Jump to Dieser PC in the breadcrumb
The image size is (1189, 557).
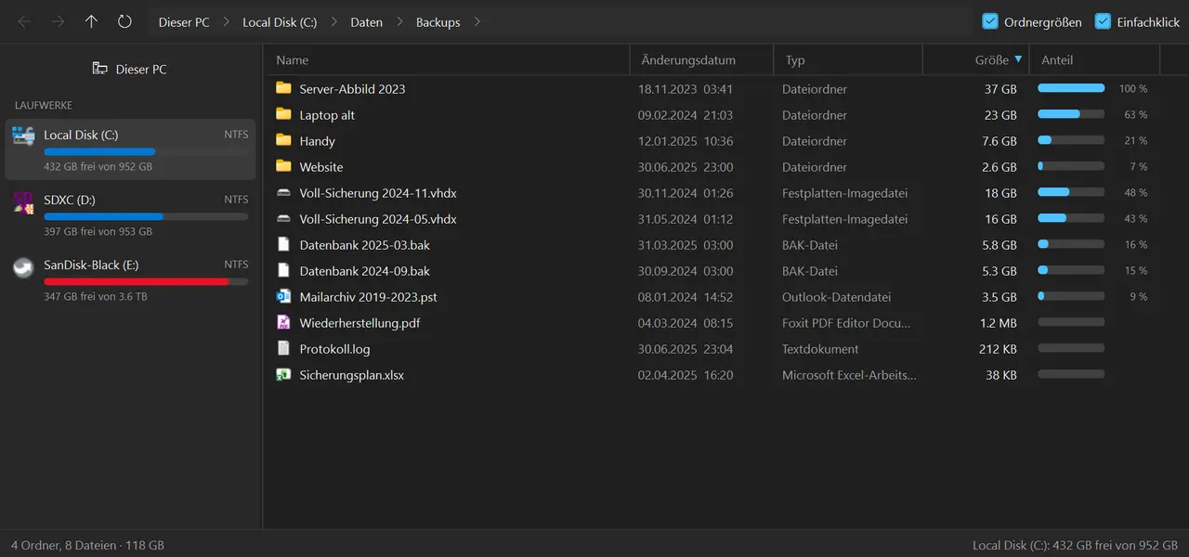(x=184, y=22)
